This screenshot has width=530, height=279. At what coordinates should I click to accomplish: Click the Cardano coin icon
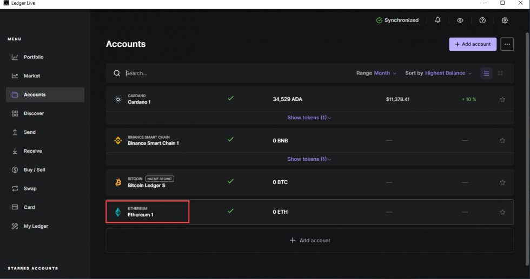[x=118, y=99]
